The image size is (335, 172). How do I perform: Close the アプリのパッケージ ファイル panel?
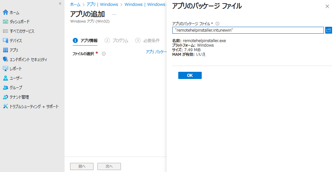[x=327, y=7]
